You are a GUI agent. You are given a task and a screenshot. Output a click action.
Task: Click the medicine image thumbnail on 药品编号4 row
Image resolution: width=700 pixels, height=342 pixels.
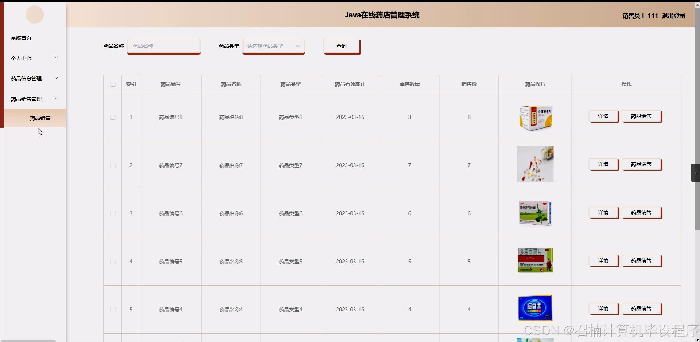pyautogui.click(x=534, y=308)
